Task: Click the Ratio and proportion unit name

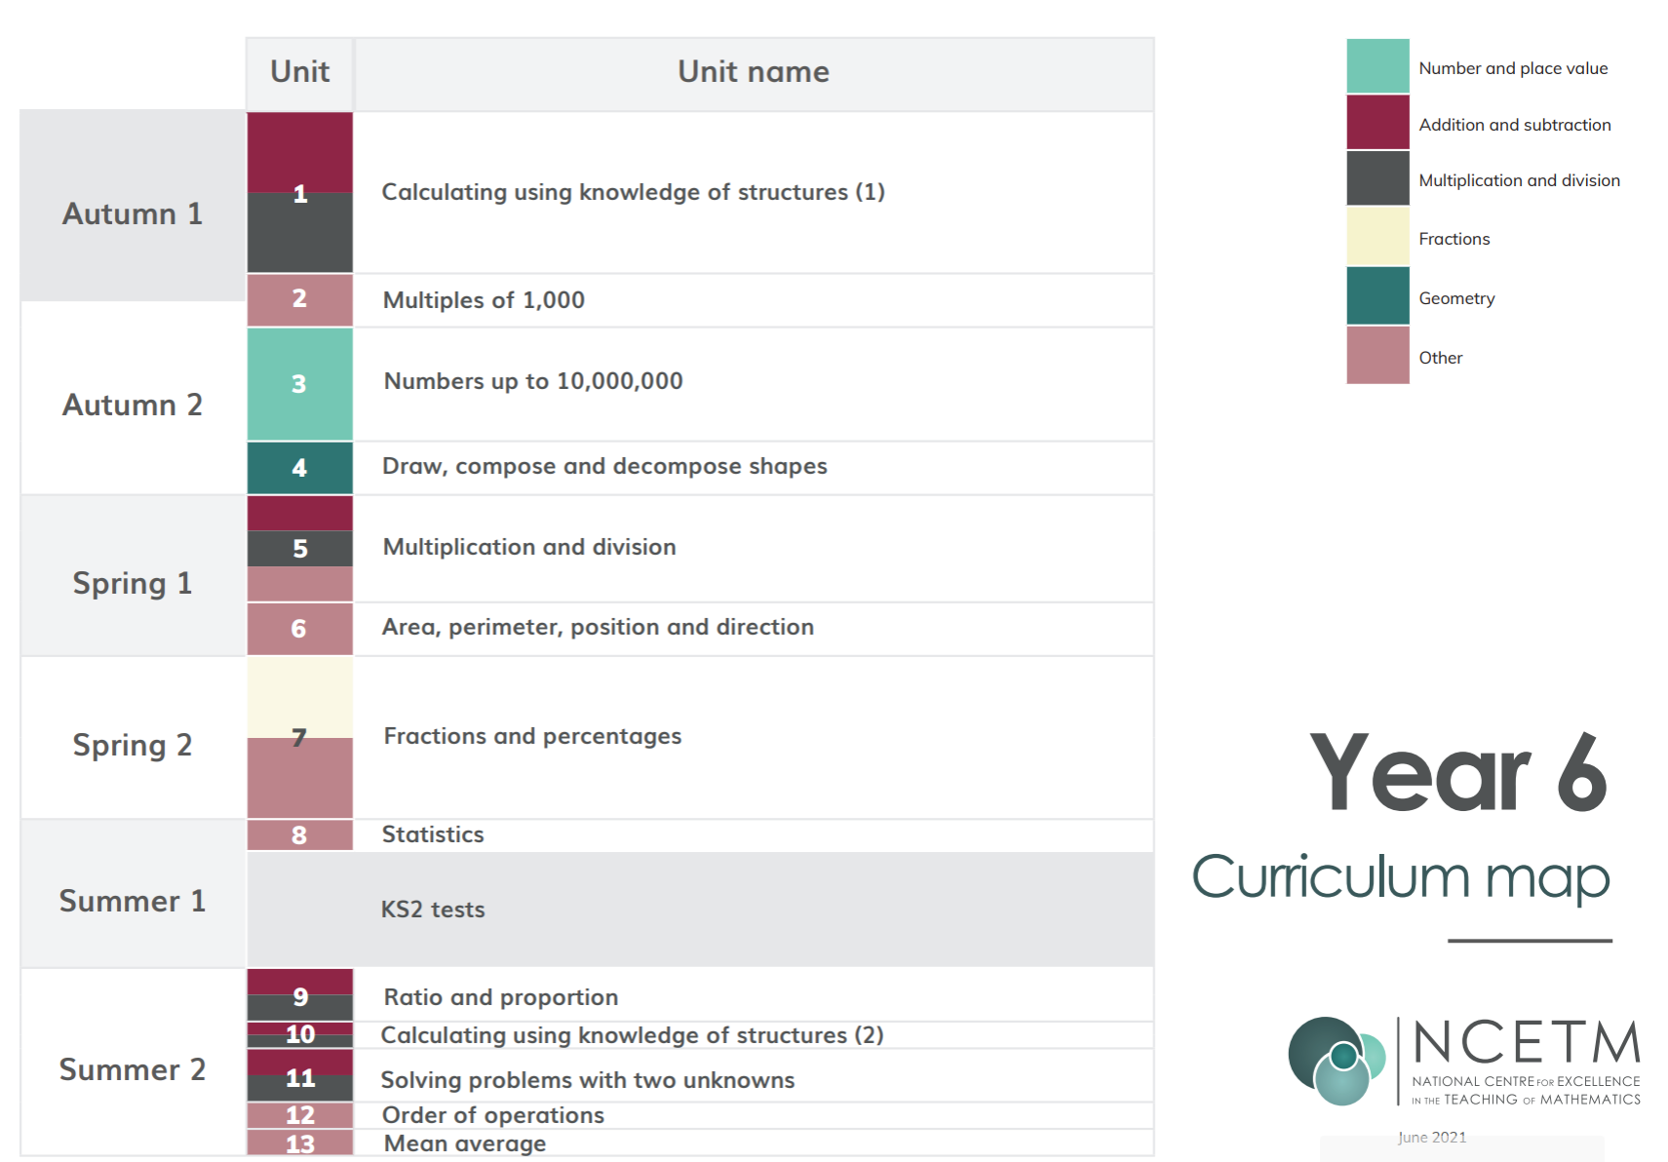Action: pyautogui.click(x=501, y=997)
